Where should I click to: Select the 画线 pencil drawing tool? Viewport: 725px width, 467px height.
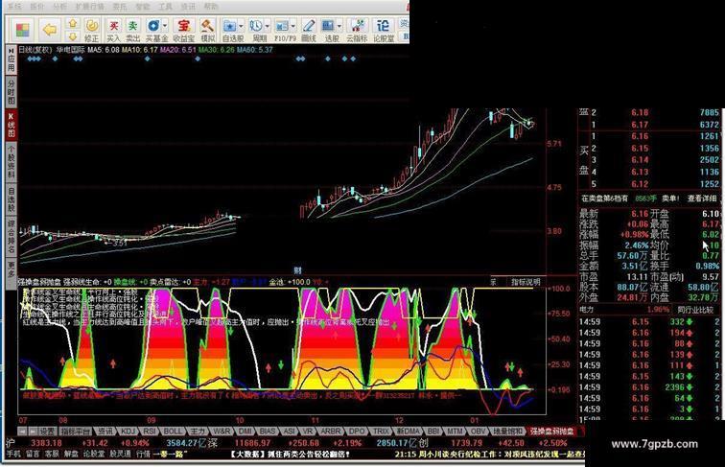[309, 31]
